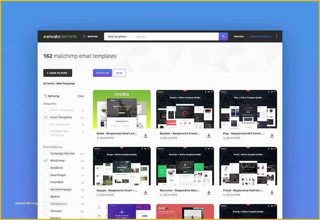Click the Booster - Responsive Creati... title
320x220 pixels.
tap(180, 134)
